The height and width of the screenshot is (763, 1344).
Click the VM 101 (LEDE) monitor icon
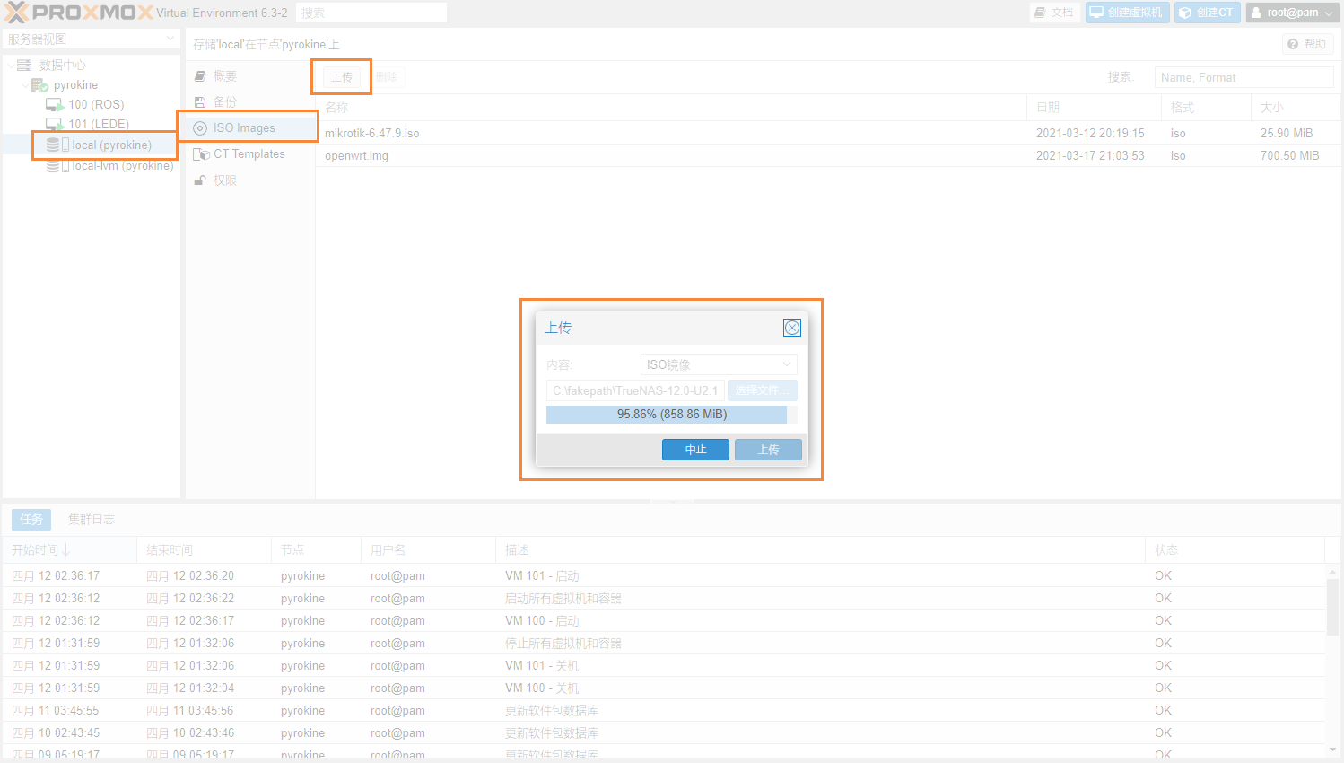pyautogui.click(x=55, y=125)
